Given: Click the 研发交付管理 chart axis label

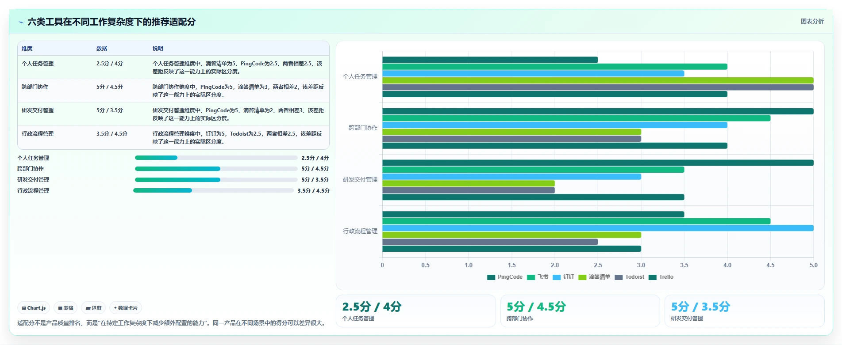Looking at the screenshot, I should [360, 179].
